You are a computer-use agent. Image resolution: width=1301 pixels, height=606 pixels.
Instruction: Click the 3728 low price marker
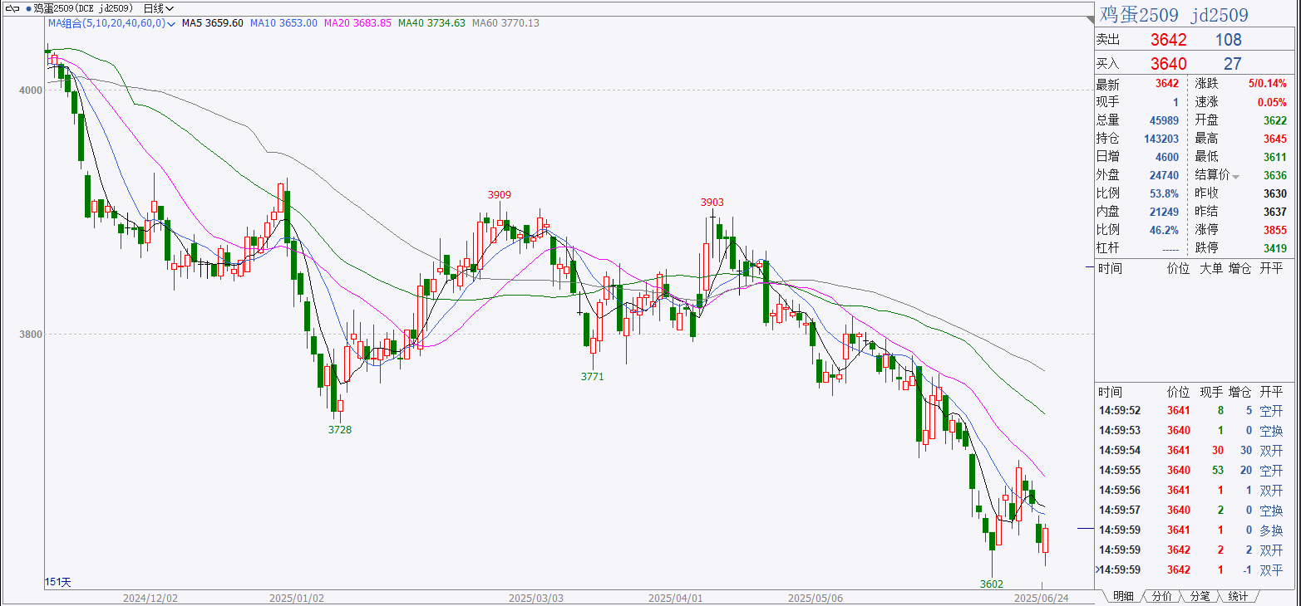339,429
